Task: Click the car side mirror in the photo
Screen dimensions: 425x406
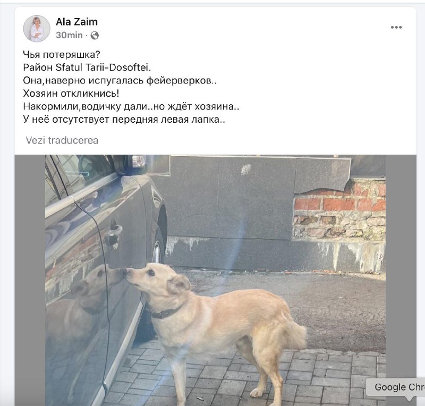Action: pyautogui.click(x=130, y=164)
